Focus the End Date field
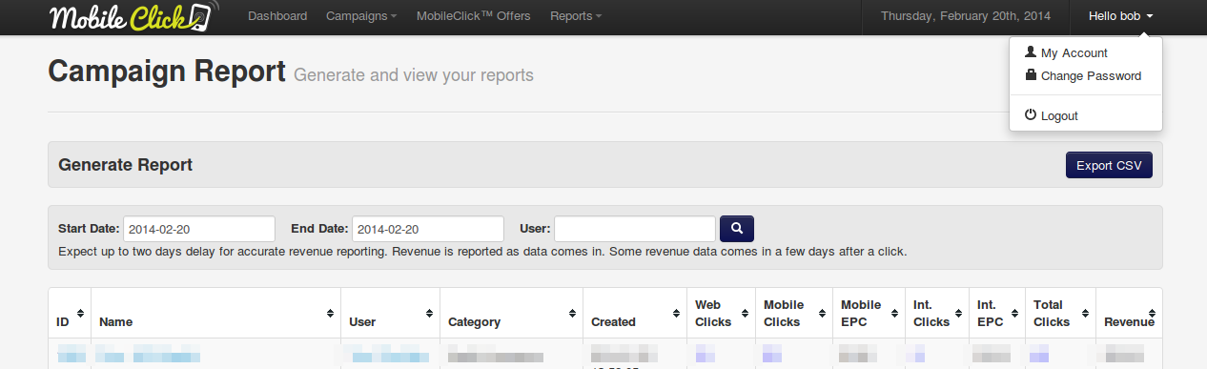 click(428, 229)
